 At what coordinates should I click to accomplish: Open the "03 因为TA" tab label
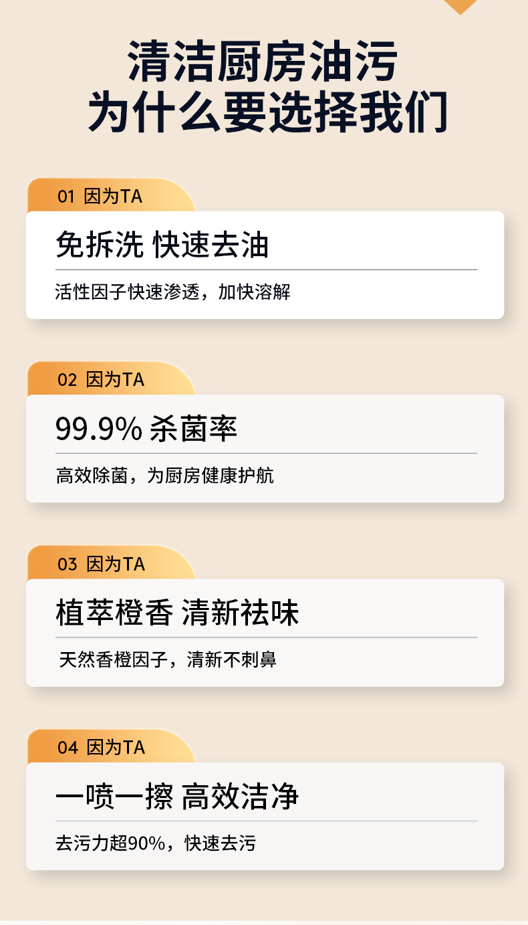[x=101, y=564]
